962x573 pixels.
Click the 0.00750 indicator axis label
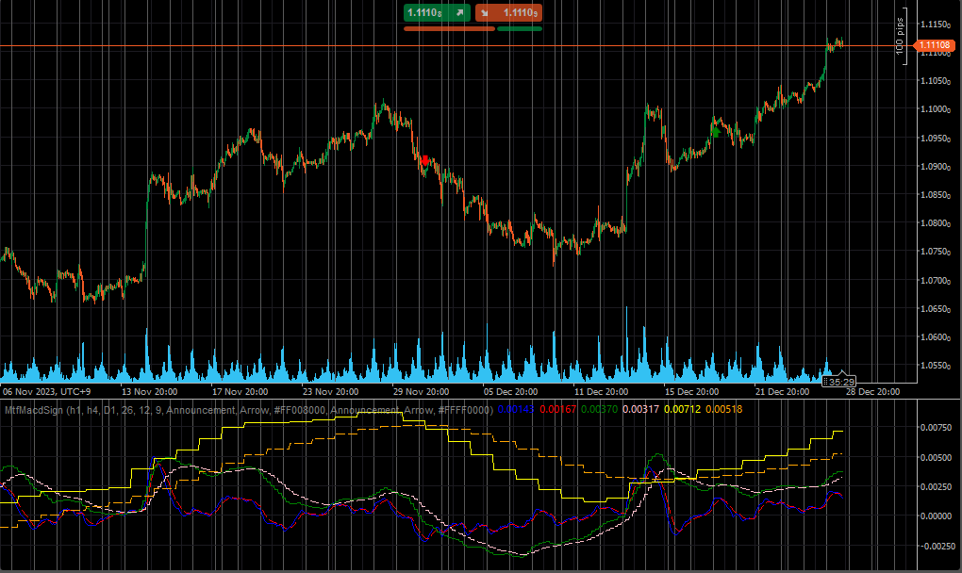936,428
